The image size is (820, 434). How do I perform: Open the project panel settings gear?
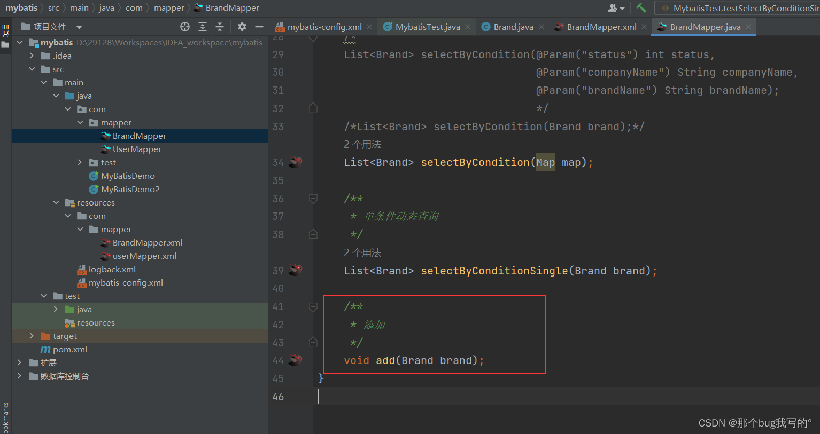(x=242, y=27)
